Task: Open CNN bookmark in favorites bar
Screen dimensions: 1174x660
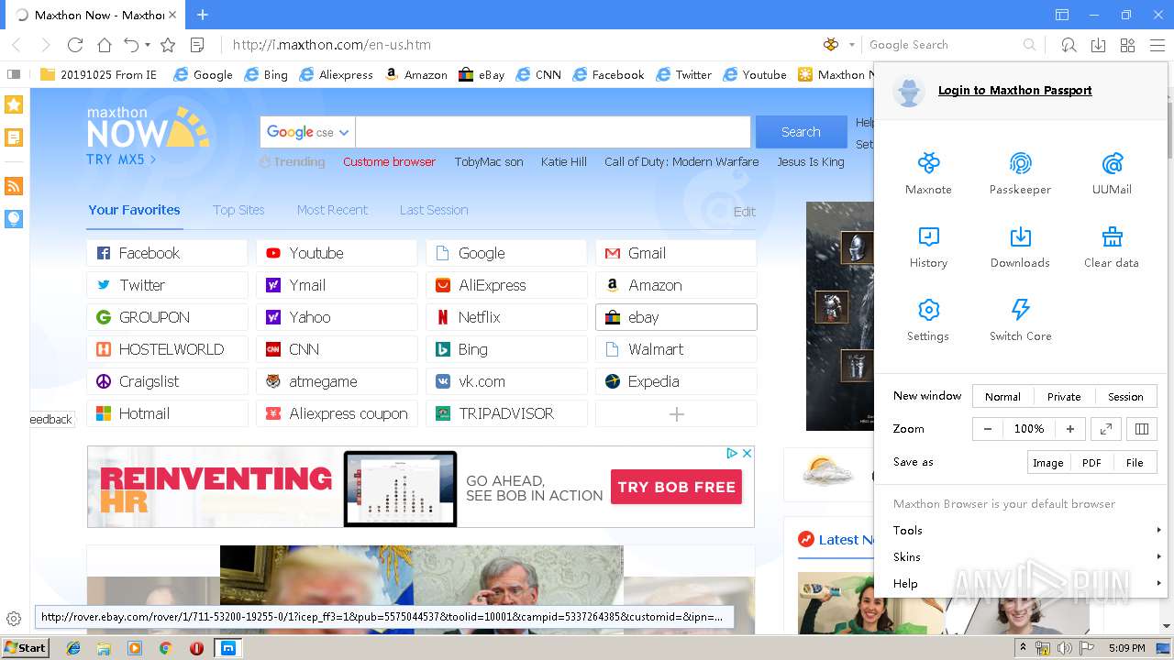Action: (538, 75)
